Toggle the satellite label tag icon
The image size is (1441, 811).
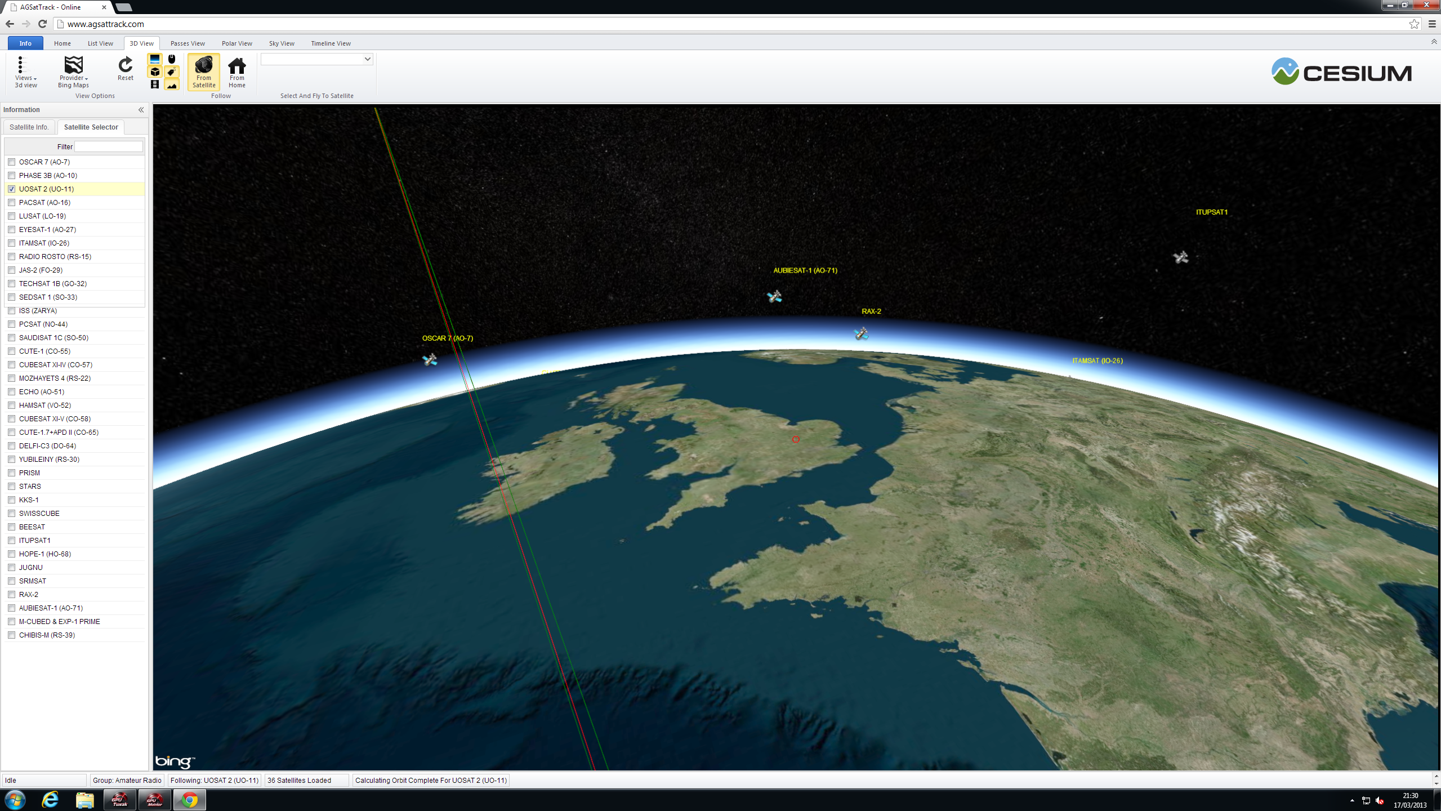(x=172, y=72)
